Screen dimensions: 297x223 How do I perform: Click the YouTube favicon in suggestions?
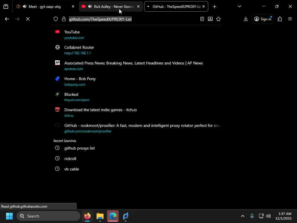[x=57, y=32]
